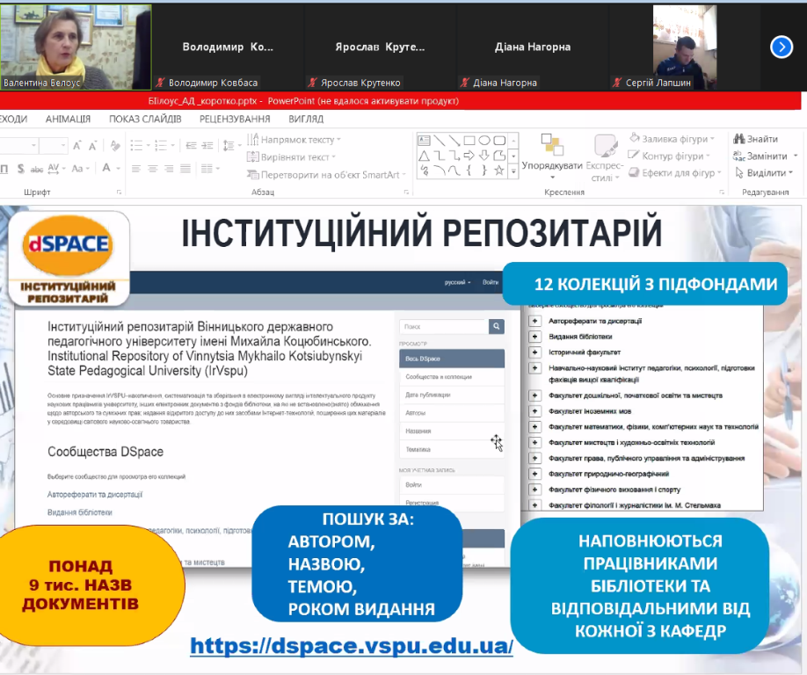Open the change case Aa dropdown
This screenshot has width=807, height=675.
pyautogui.click(x=80, y=168)
